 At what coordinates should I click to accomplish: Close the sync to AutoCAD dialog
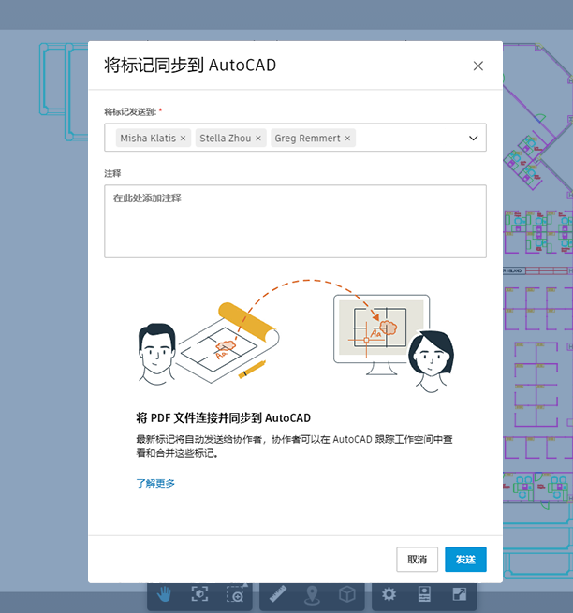point(477,66)
